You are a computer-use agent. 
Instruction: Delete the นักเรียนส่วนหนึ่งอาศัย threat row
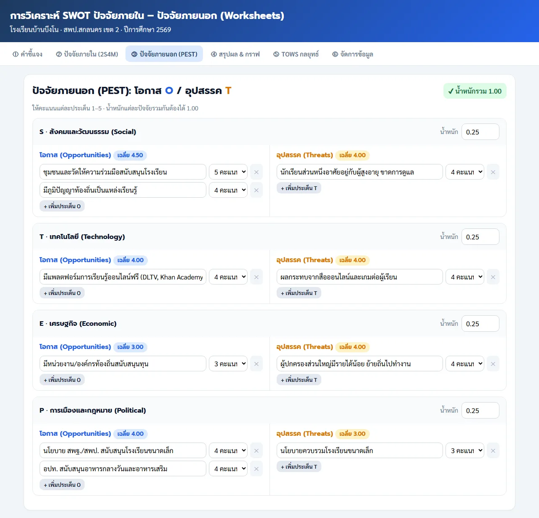coord(493,172)
